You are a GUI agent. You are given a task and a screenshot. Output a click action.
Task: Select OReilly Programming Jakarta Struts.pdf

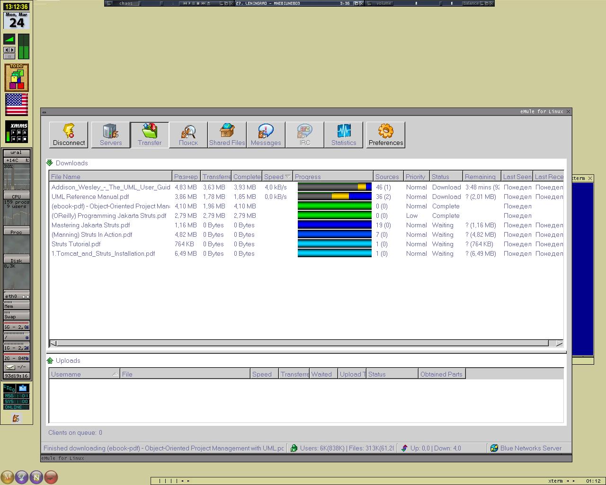(x=306, y=216)
